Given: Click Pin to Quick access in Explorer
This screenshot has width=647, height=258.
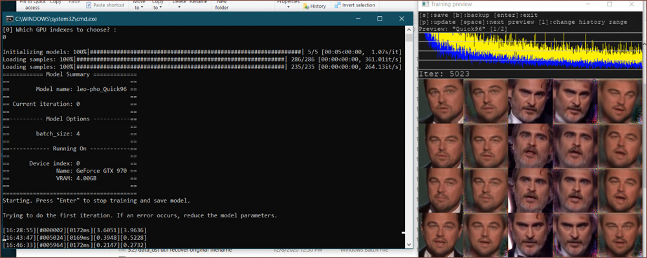Looking at the screenshot, I should click(x=32, y=4).
